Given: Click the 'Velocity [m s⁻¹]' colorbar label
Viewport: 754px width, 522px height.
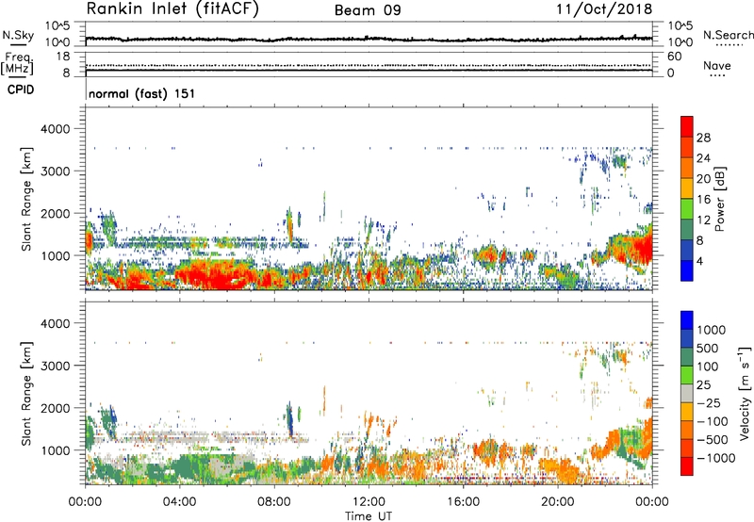Looking at the screenshot, I should 746,394.
